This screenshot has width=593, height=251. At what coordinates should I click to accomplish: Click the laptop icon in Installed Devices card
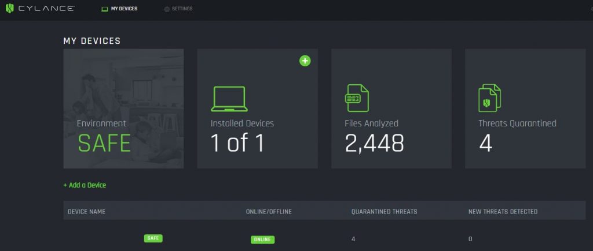(229, 99)
